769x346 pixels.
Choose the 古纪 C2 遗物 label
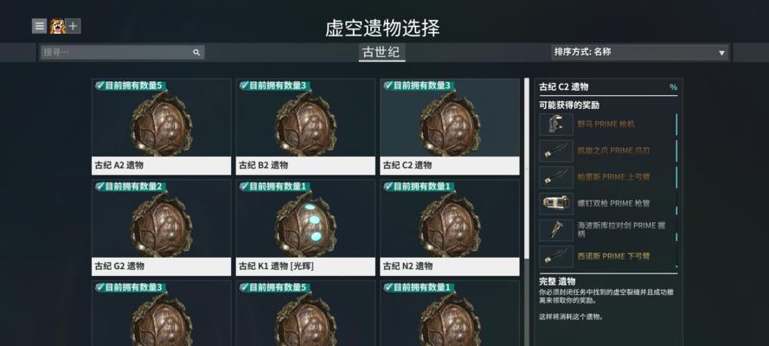pyautogui.click(x=407, y=166)
